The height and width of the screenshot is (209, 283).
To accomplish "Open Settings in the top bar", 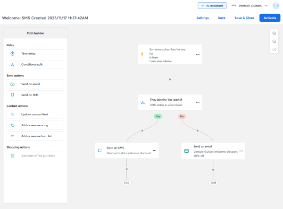I will point(202,18).
